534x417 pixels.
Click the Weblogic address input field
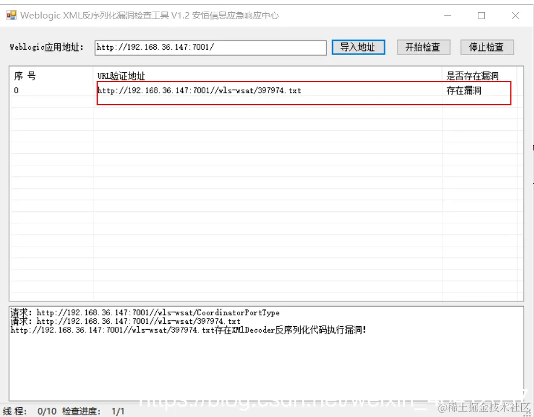[x=211, y=47]
